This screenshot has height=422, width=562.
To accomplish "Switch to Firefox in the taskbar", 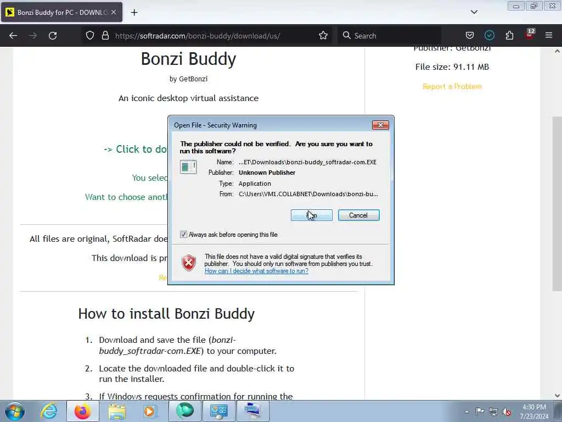I will [82, 411].
